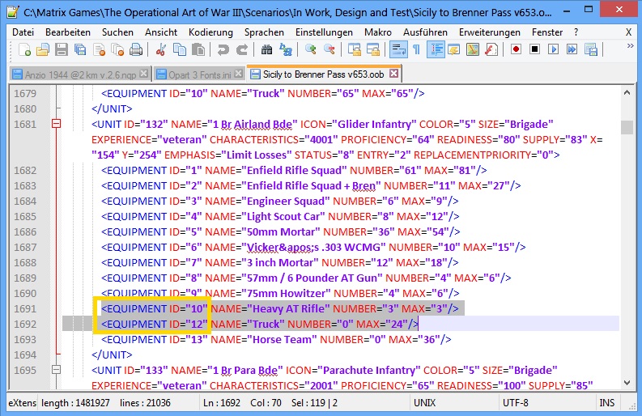Open the Kodierung menu
Viewport: 642px width, 416px height.
click(210, 32)
